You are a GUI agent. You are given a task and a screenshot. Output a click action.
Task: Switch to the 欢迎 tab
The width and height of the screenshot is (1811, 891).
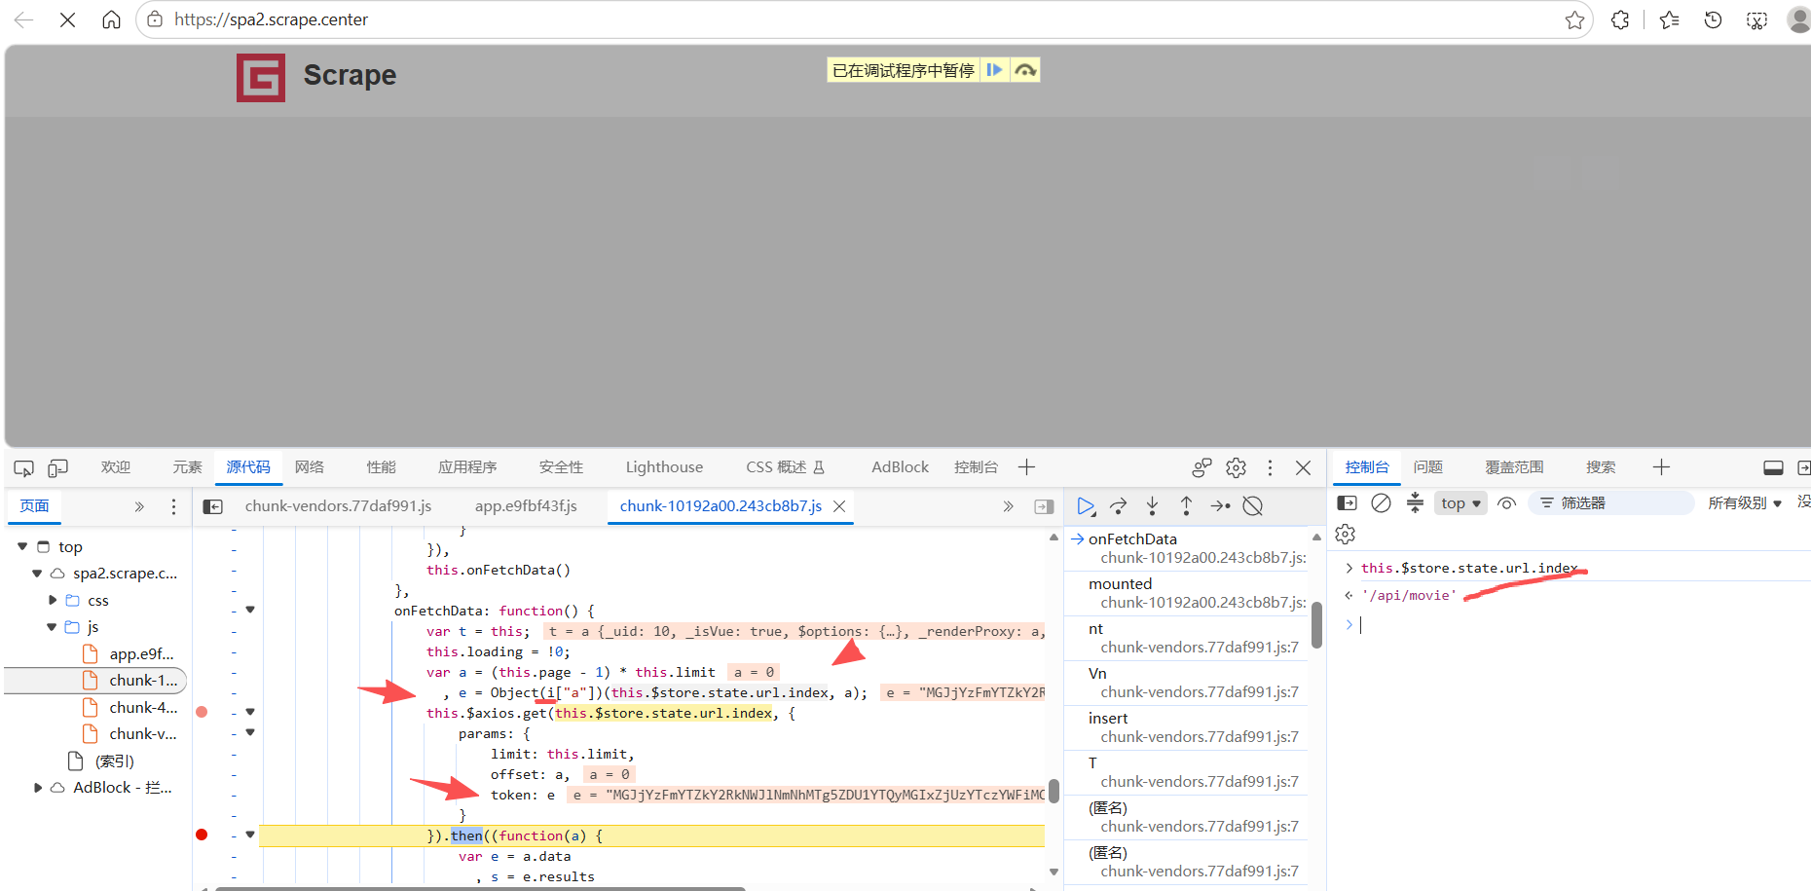click(x=116, y=467)
